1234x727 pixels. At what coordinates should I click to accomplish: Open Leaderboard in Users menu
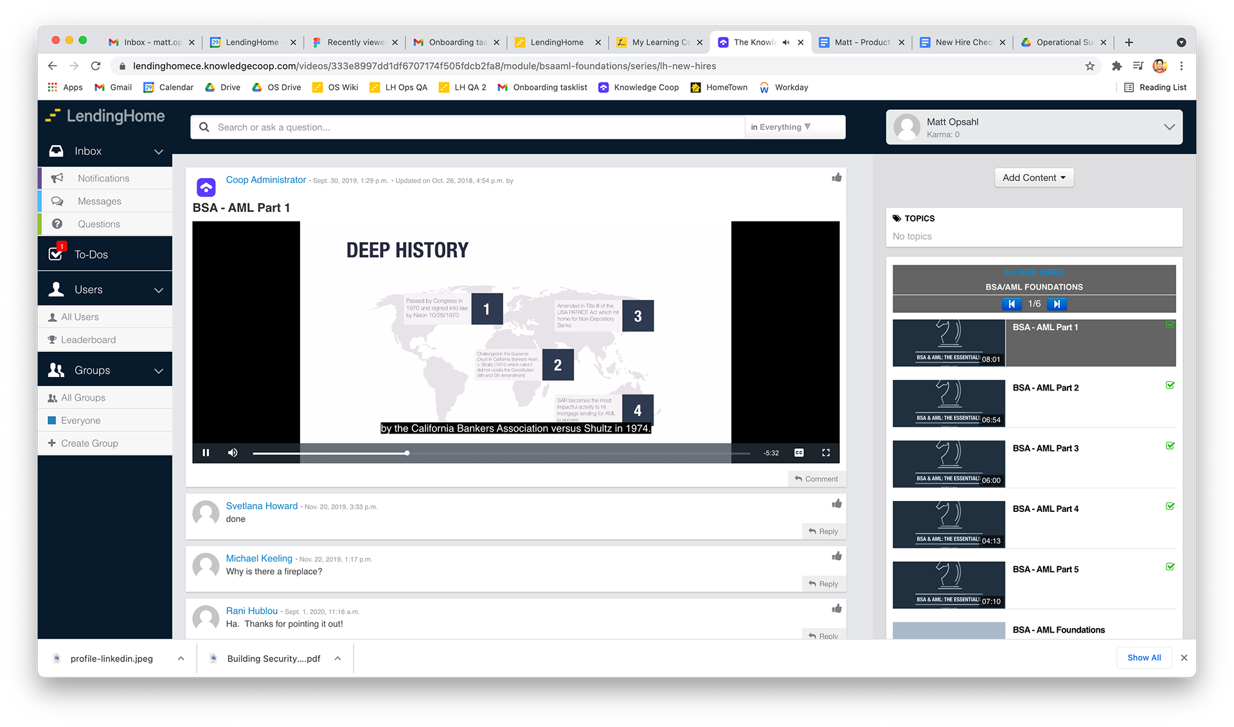[x=88, y=340]
